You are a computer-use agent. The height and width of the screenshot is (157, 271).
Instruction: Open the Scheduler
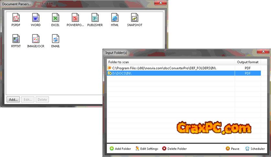tap(255, 149)
